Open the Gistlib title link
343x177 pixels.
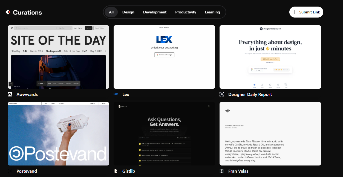(x=129, y=171)
